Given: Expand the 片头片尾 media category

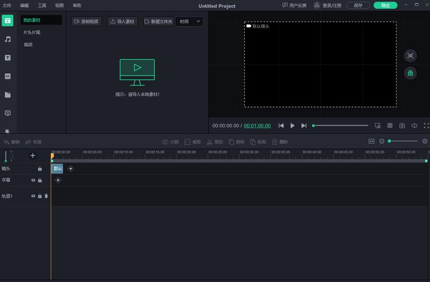Looking at the screenshot, I should [32, 33].
